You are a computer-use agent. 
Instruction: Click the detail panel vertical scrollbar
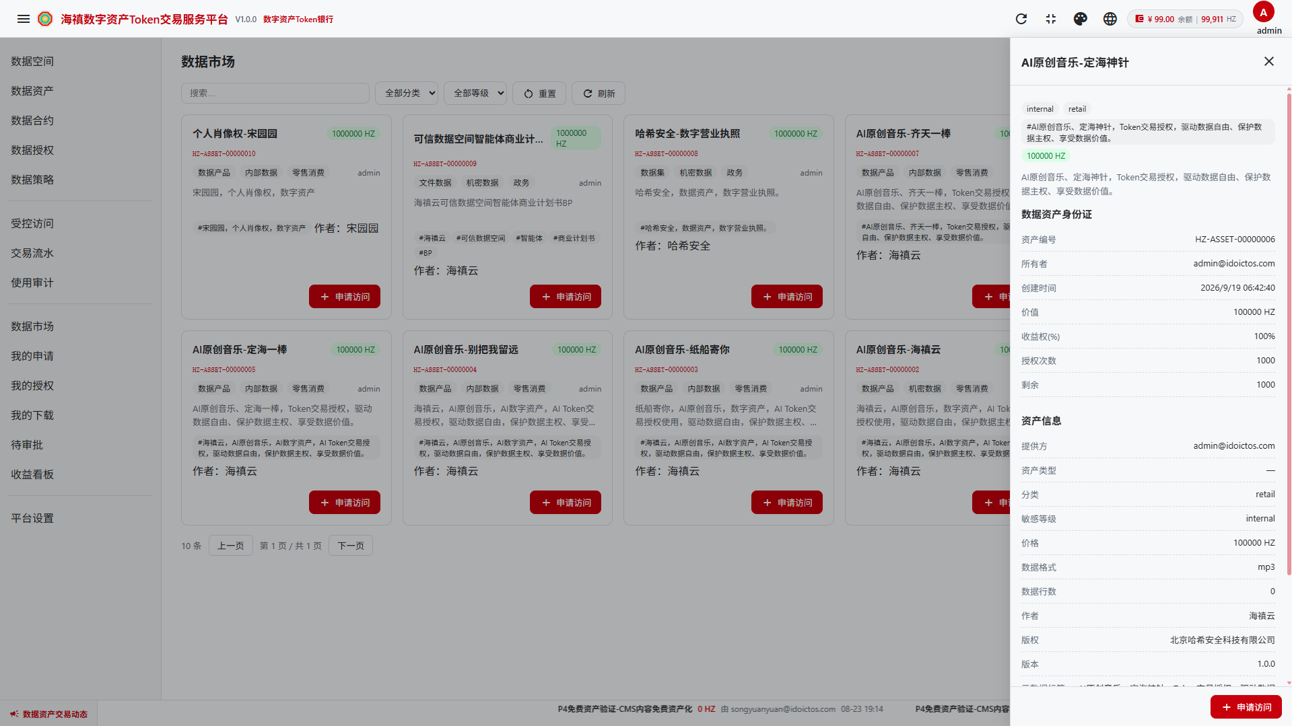[x=1289, y=333]
